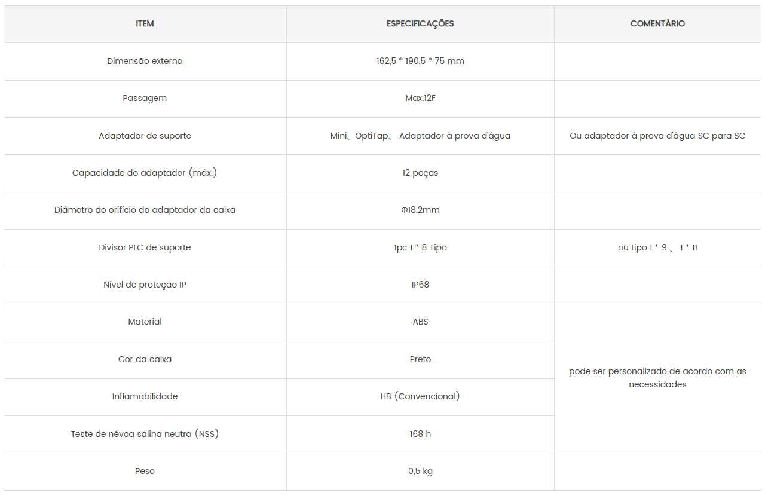Select the Dimensão externa row label
The width and height of the screenshot is (765, 495).
pyautogui.click(x=145, y=61)
